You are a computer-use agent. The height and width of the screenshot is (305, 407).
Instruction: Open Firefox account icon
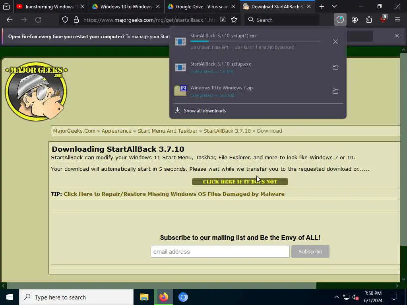355,20
